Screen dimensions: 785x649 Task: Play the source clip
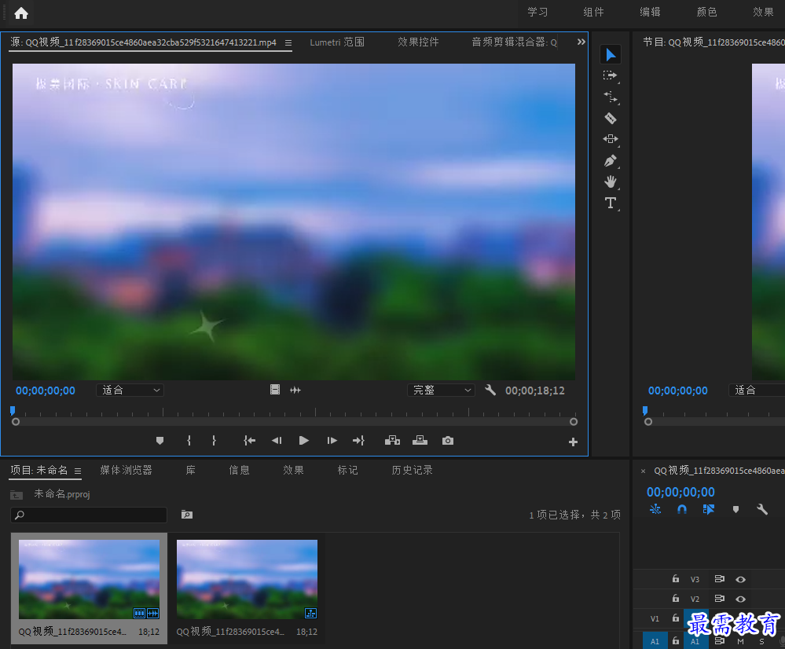pyautogui.click(x=303, y=441)
